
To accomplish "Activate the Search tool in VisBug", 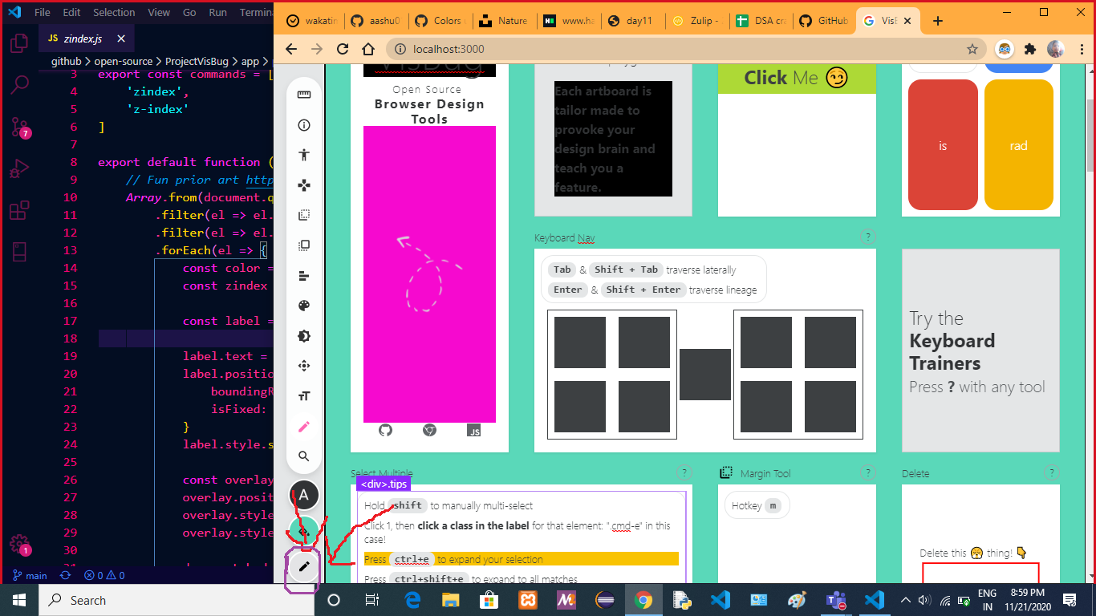I will pyautogui.click(x=303, y=456).
